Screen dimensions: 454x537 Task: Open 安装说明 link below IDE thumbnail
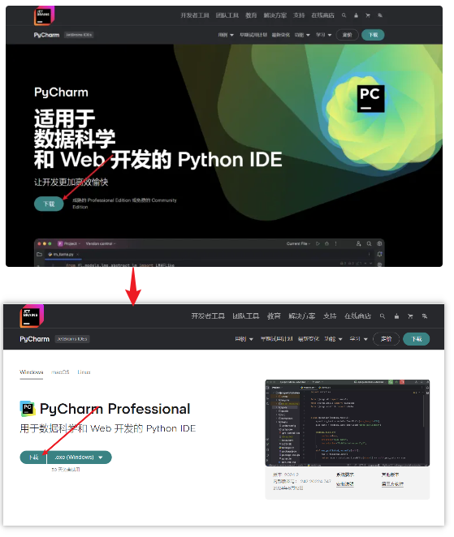[344, 484]
